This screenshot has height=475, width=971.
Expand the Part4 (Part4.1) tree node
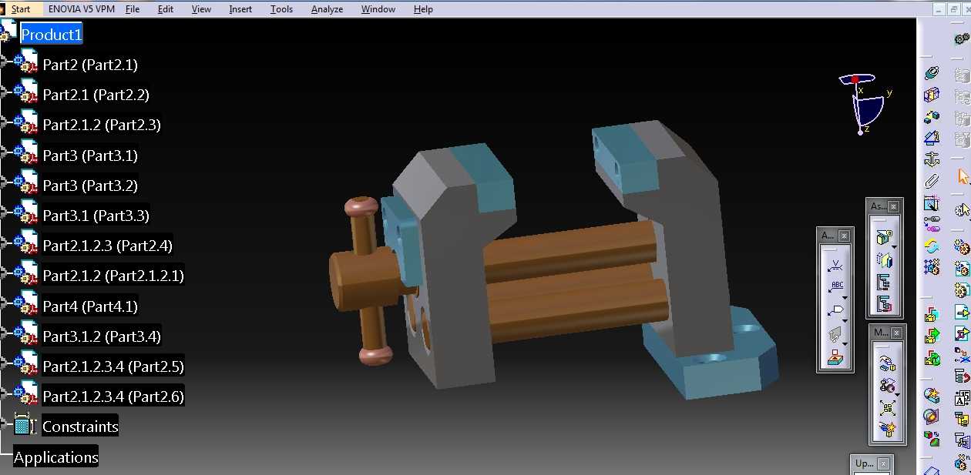pyautogui.click(x=4, y=303)
